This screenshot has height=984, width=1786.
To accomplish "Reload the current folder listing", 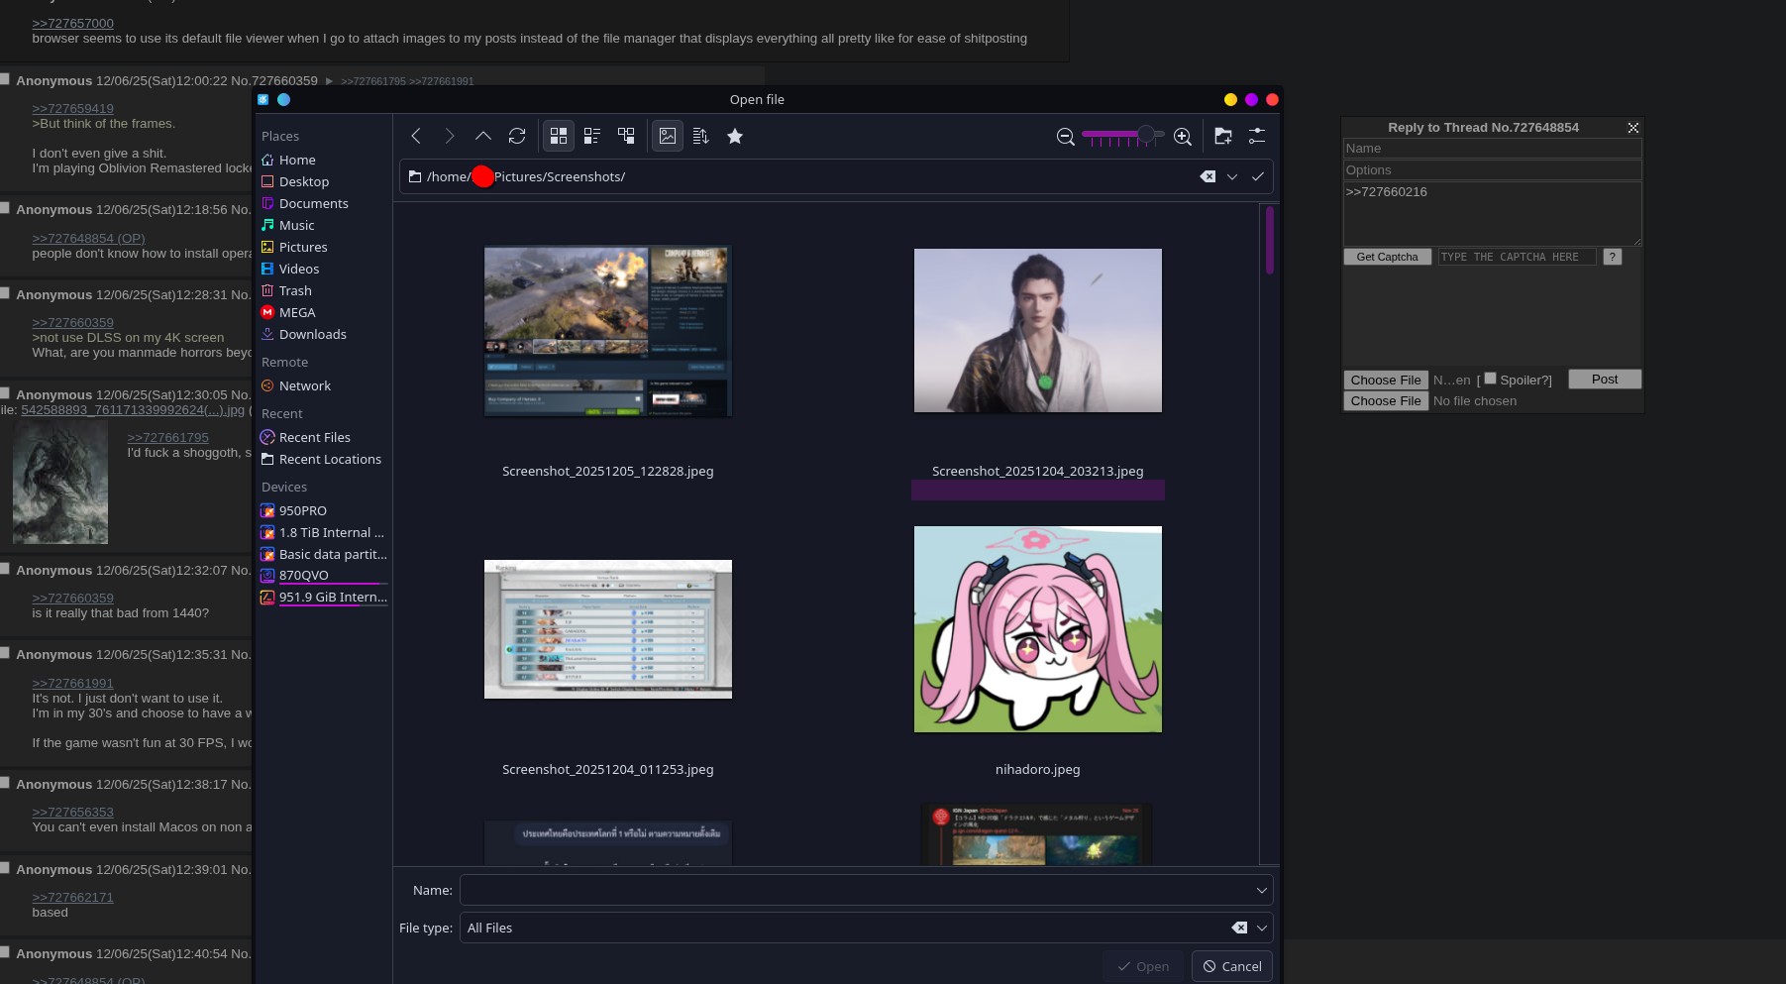I will pyautogui.click(x=517, y=137).
